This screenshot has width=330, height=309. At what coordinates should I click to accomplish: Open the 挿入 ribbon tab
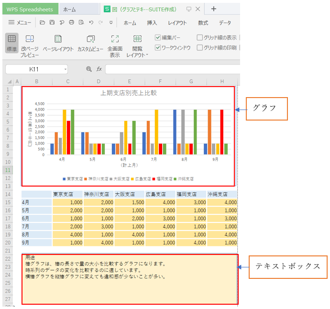pos(152,23)
